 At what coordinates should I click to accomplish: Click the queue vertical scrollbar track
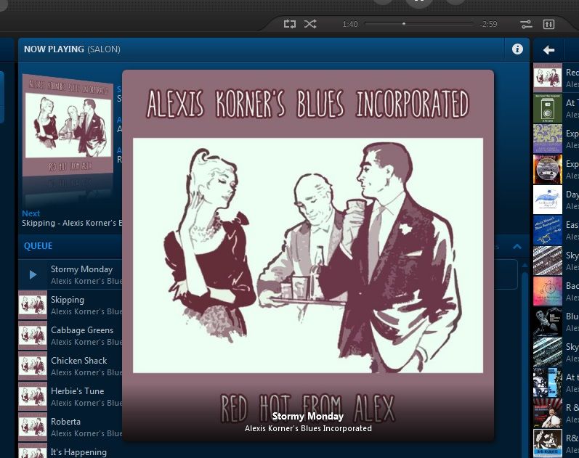point(525,364)
